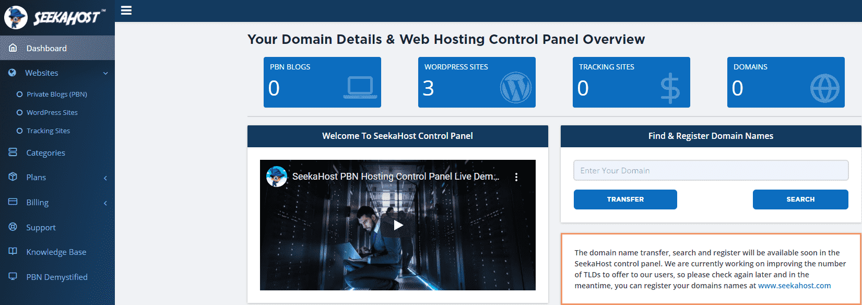Image resolution: width=862 pixels, height=305 pixels.
Task: Expand the Plans submenu arrow
Action: click(x=105, y=178)
